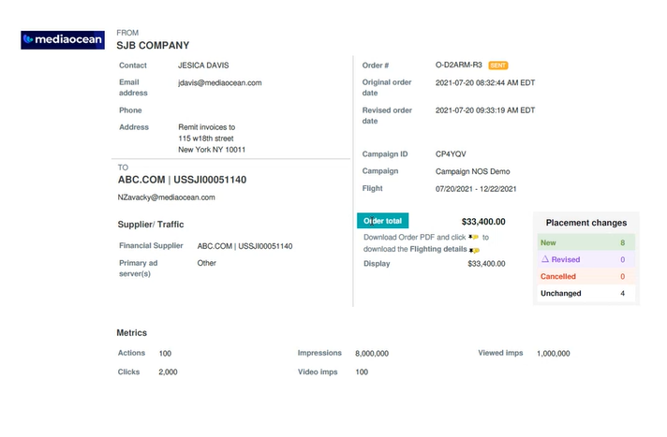
Task: Click the first yellow download PDF icon
Action: click(x=474, y=238)
